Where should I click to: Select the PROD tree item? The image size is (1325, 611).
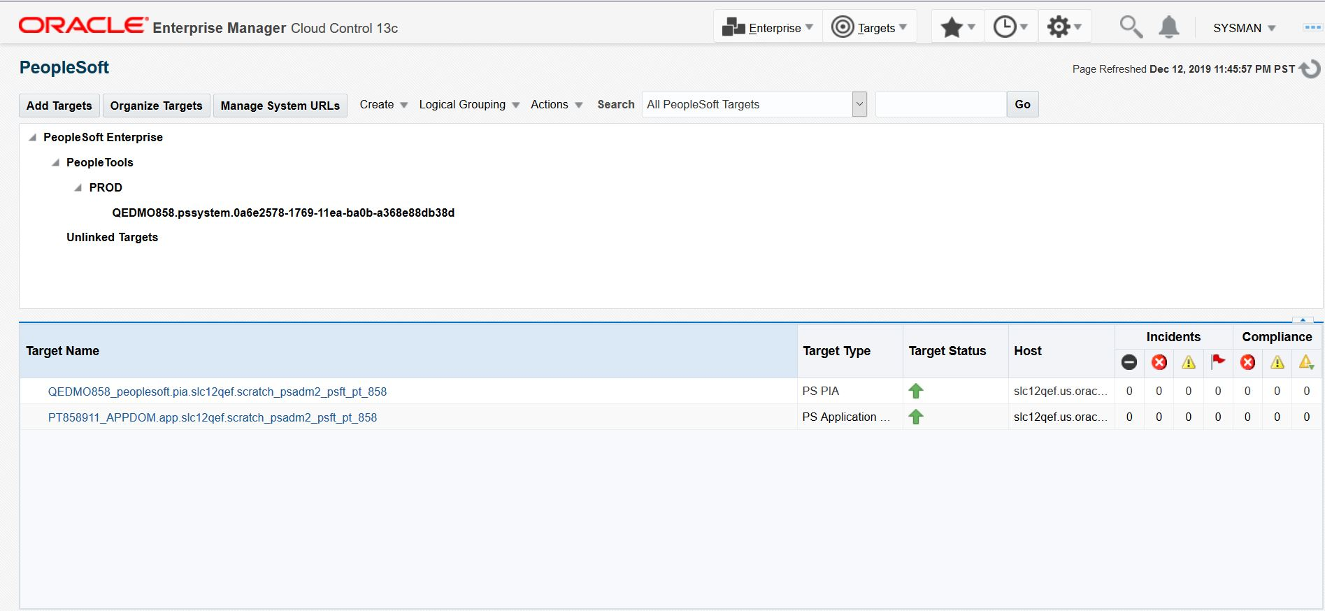106,187
